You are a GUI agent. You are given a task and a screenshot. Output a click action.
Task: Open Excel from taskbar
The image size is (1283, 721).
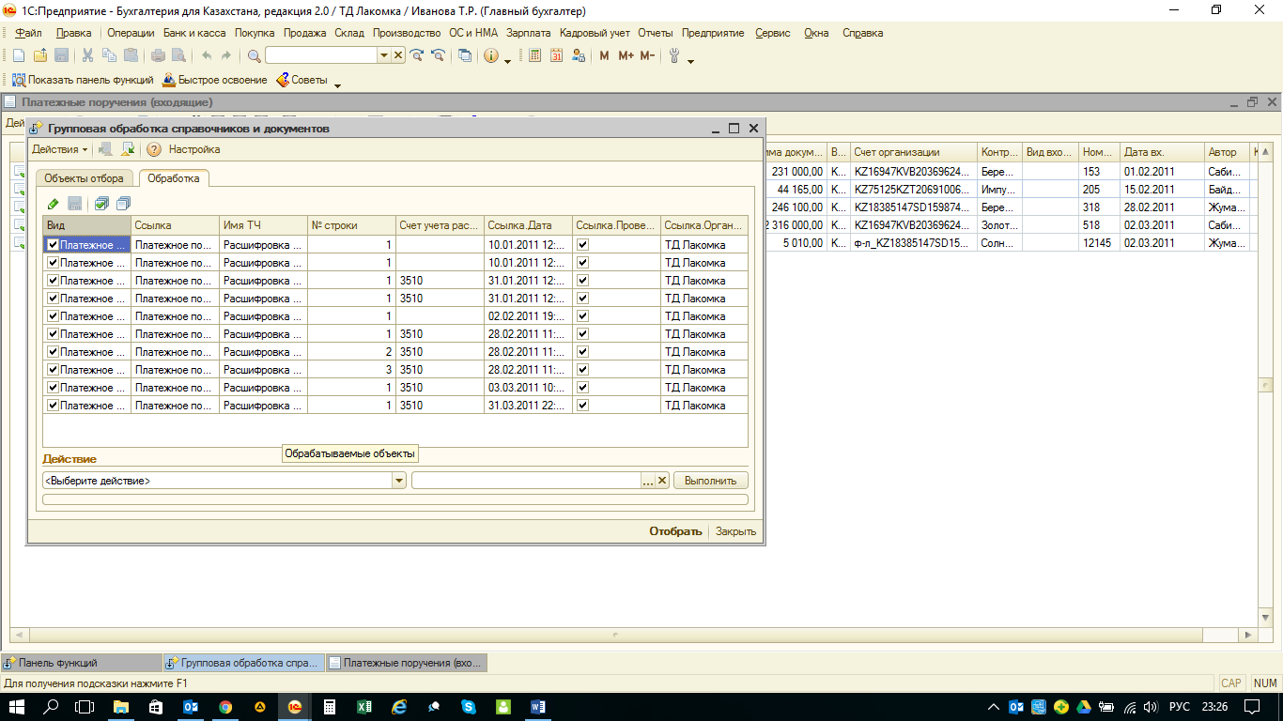tap(364, 707)
